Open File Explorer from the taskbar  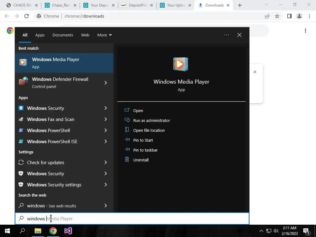pos(38,231)
